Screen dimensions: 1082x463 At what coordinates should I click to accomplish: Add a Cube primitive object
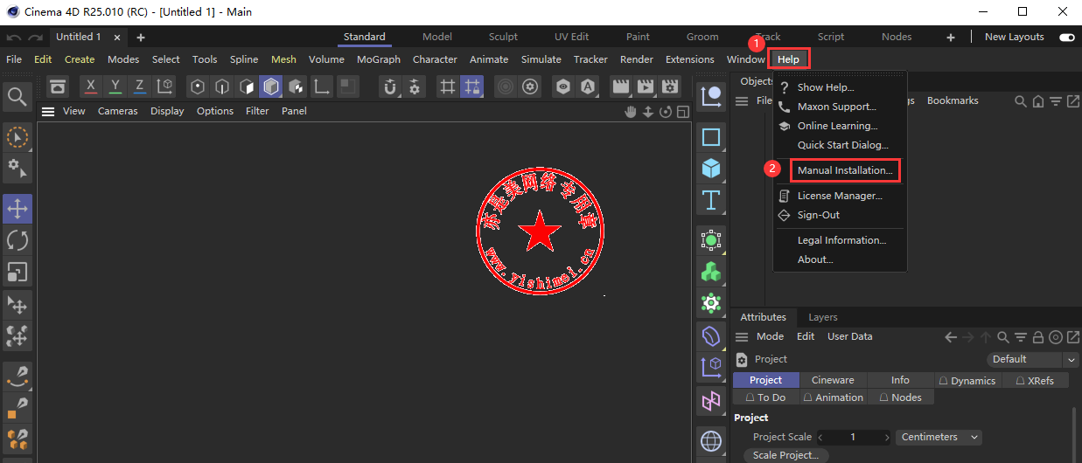(x=711, y=169)
